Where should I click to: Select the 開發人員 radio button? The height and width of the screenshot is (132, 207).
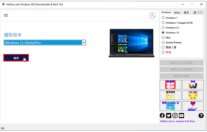pos(163,47)
